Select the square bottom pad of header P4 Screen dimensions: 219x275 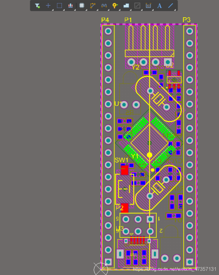[x=108, y=262]
